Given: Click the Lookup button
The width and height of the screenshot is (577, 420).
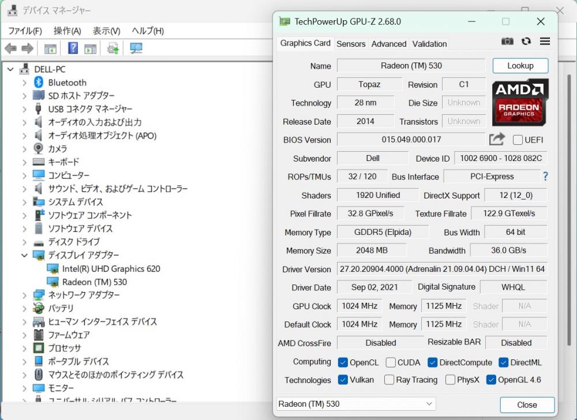Looking at the screenshot, I should pos(520,66).
